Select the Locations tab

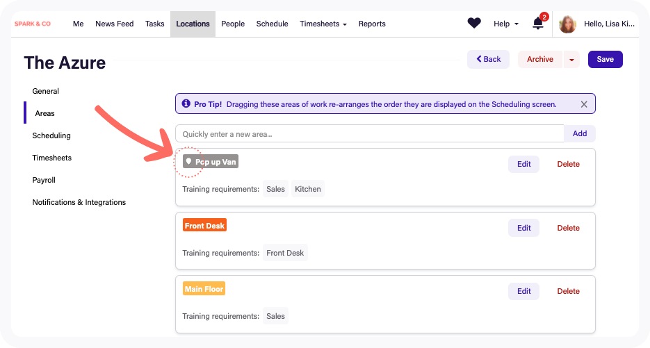(193, 24)
